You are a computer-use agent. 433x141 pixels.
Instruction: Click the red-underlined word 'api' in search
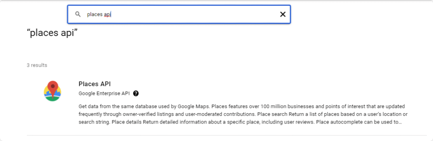[107, 14]
